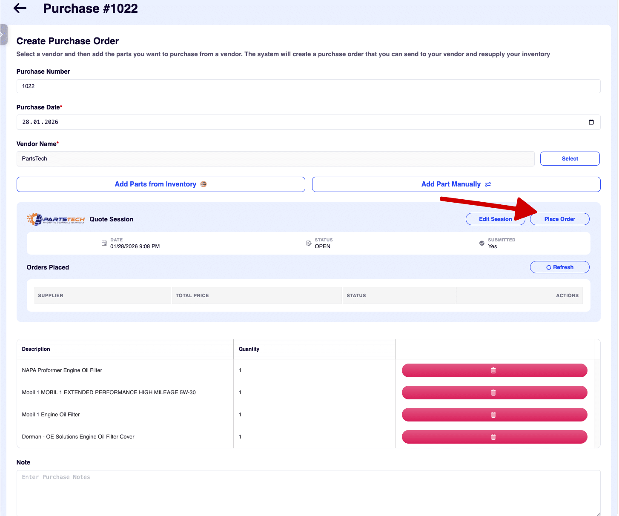Expand the collapsed sidebar handle
This screenshot has width=619, height=516.
pos(3,34)
